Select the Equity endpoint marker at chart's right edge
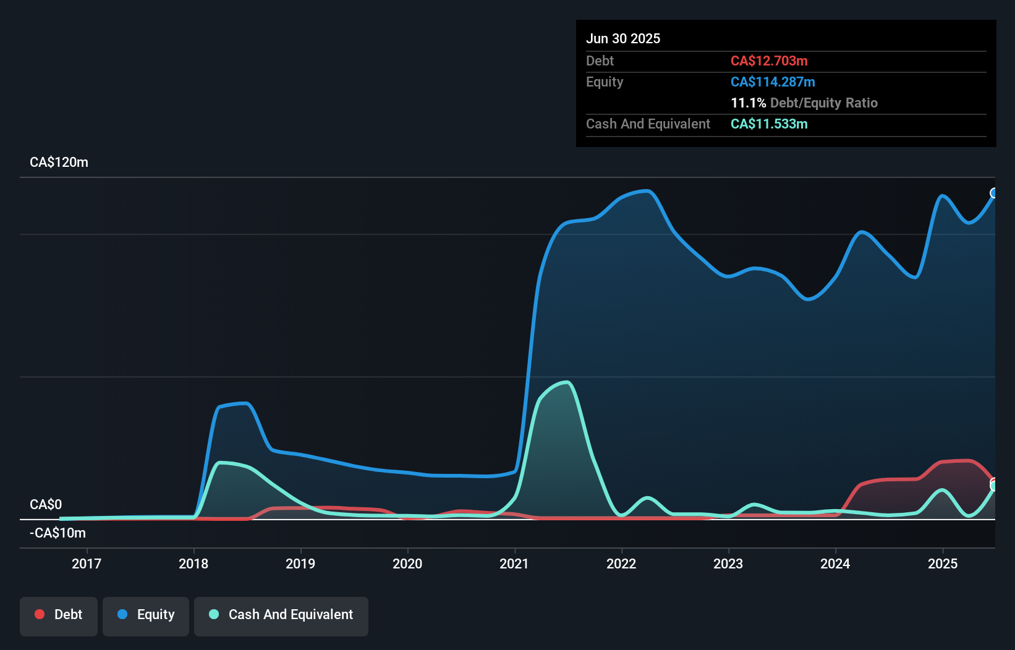Viewport: 1015px width, 650px height. point(994,193)
